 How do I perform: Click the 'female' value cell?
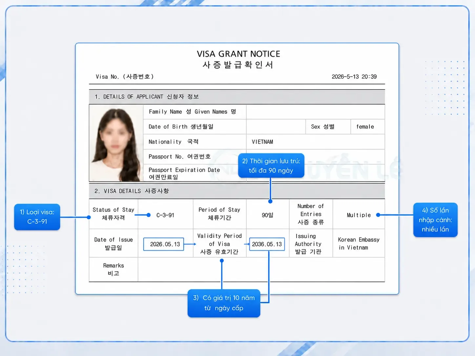(x=368, y=127)
